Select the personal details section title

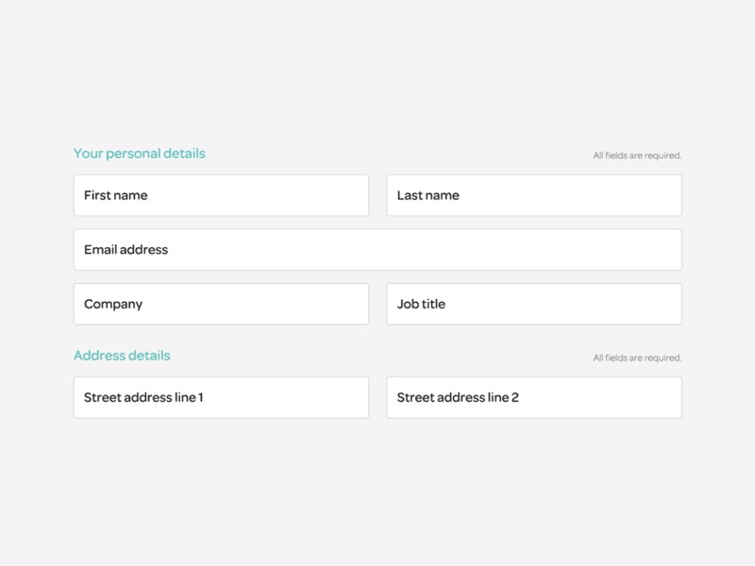(140, 153)
